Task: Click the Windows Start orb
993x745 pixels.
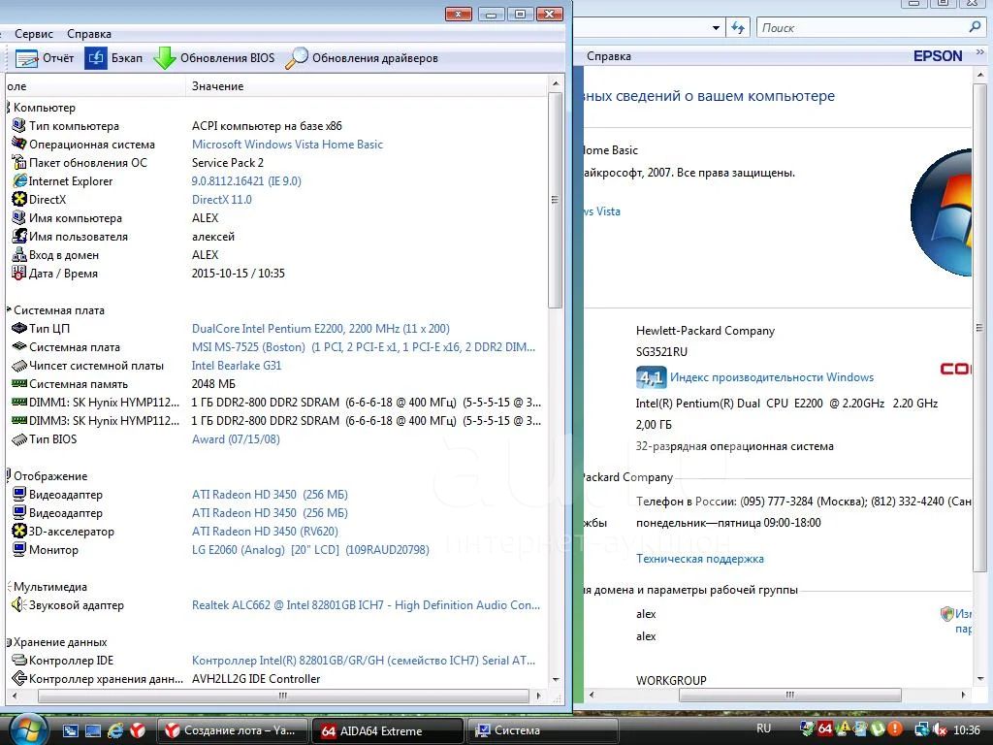Action: pyautogui.click(x=28, y=729)
